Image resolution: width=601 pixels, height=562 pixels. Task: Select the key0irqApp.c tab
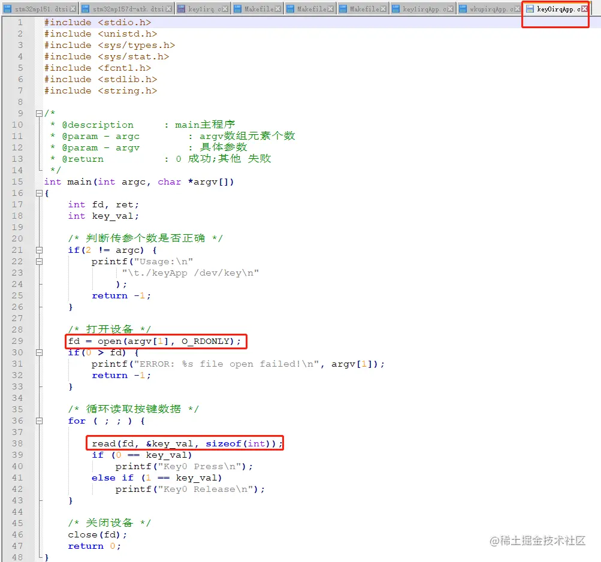point(556,8)
